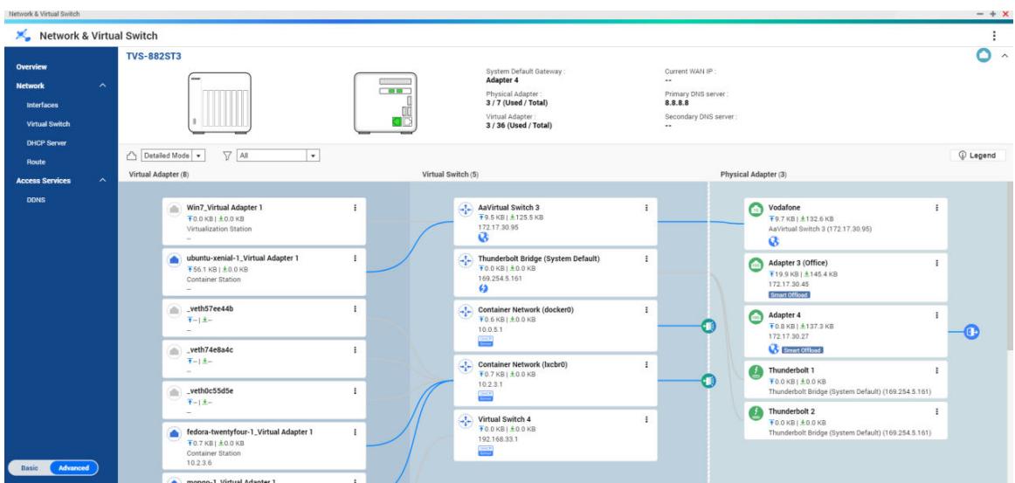The image size is (1015, 483).
Task: Click the NAT gateway icon beside Container Network (lxcbr0)
Action: point(708,381)
